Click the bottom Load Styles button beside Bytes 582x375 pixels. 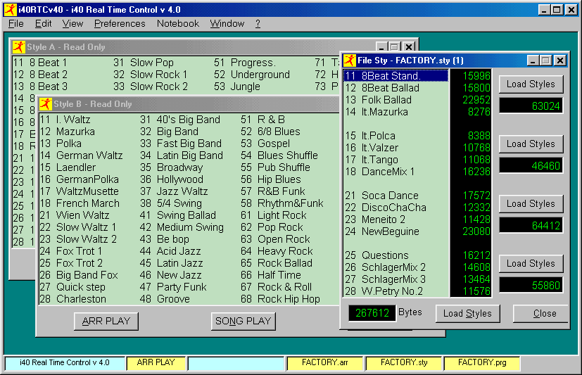tap(467, 313)
